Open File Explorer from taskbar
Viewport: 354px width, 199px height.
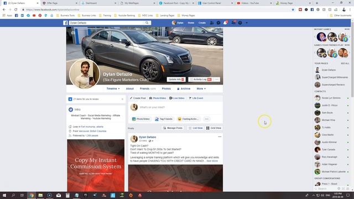pos(40,195)
